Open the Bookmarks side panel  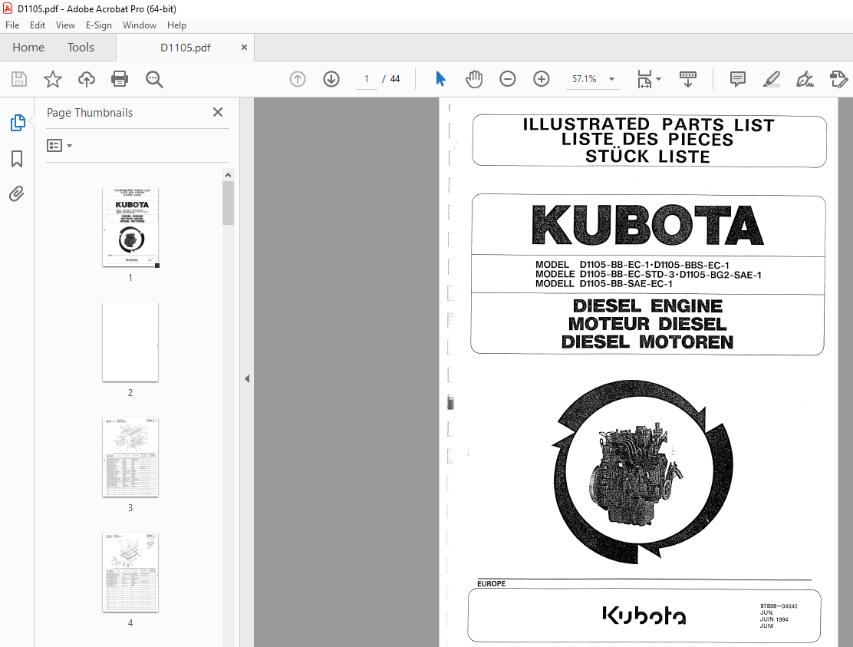(17, 159)
